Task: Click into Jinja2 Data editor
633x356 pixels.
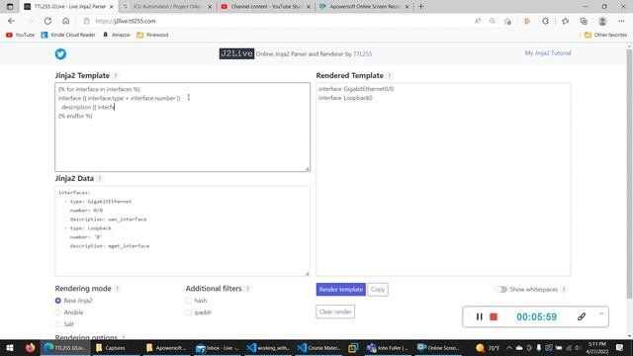Action: point(182,230)
